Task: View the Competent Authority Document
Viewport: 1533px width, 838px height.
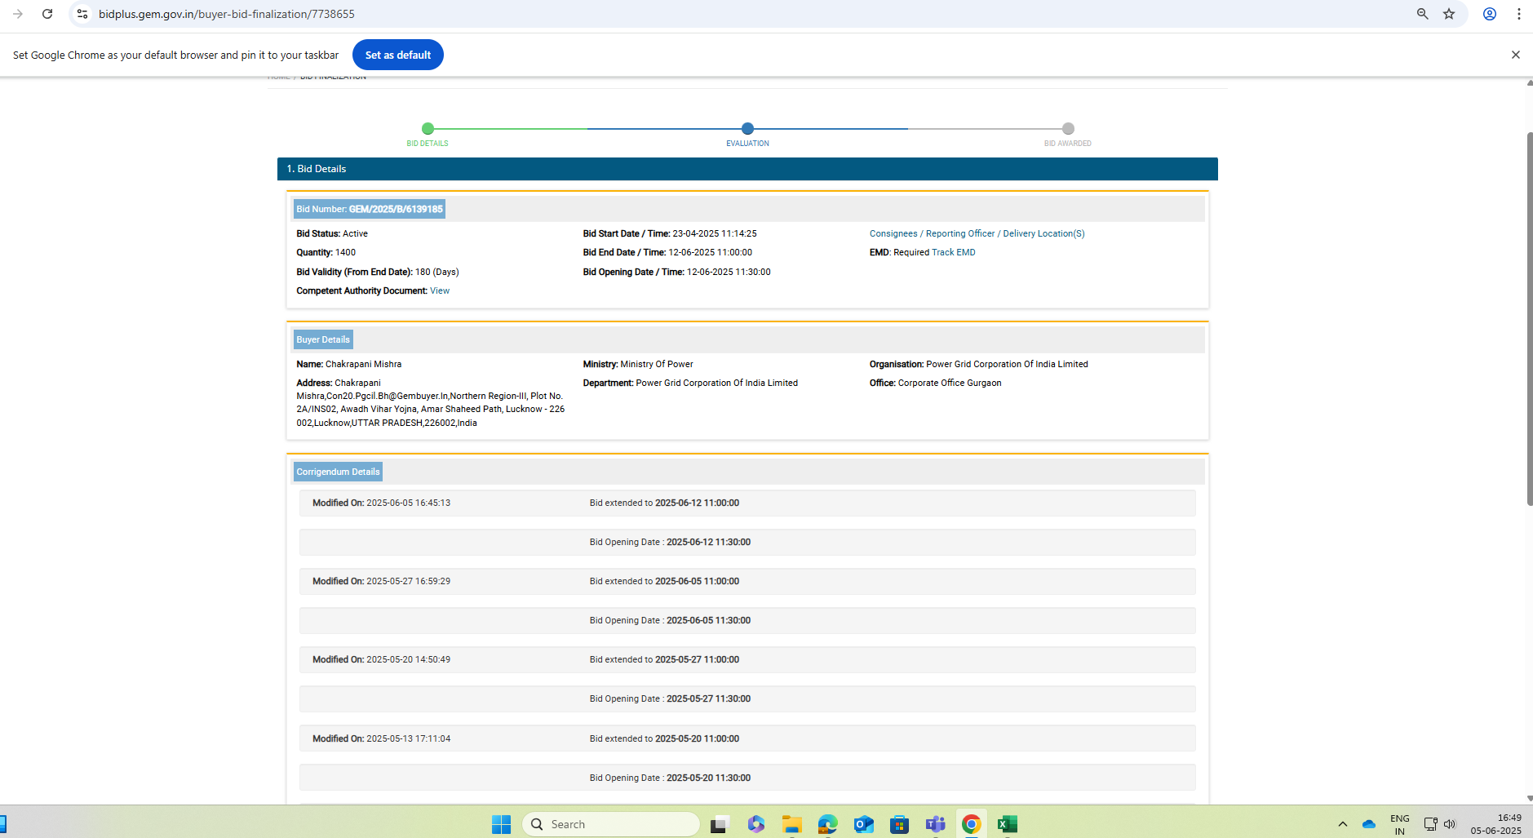Action: tap(440, 290)
